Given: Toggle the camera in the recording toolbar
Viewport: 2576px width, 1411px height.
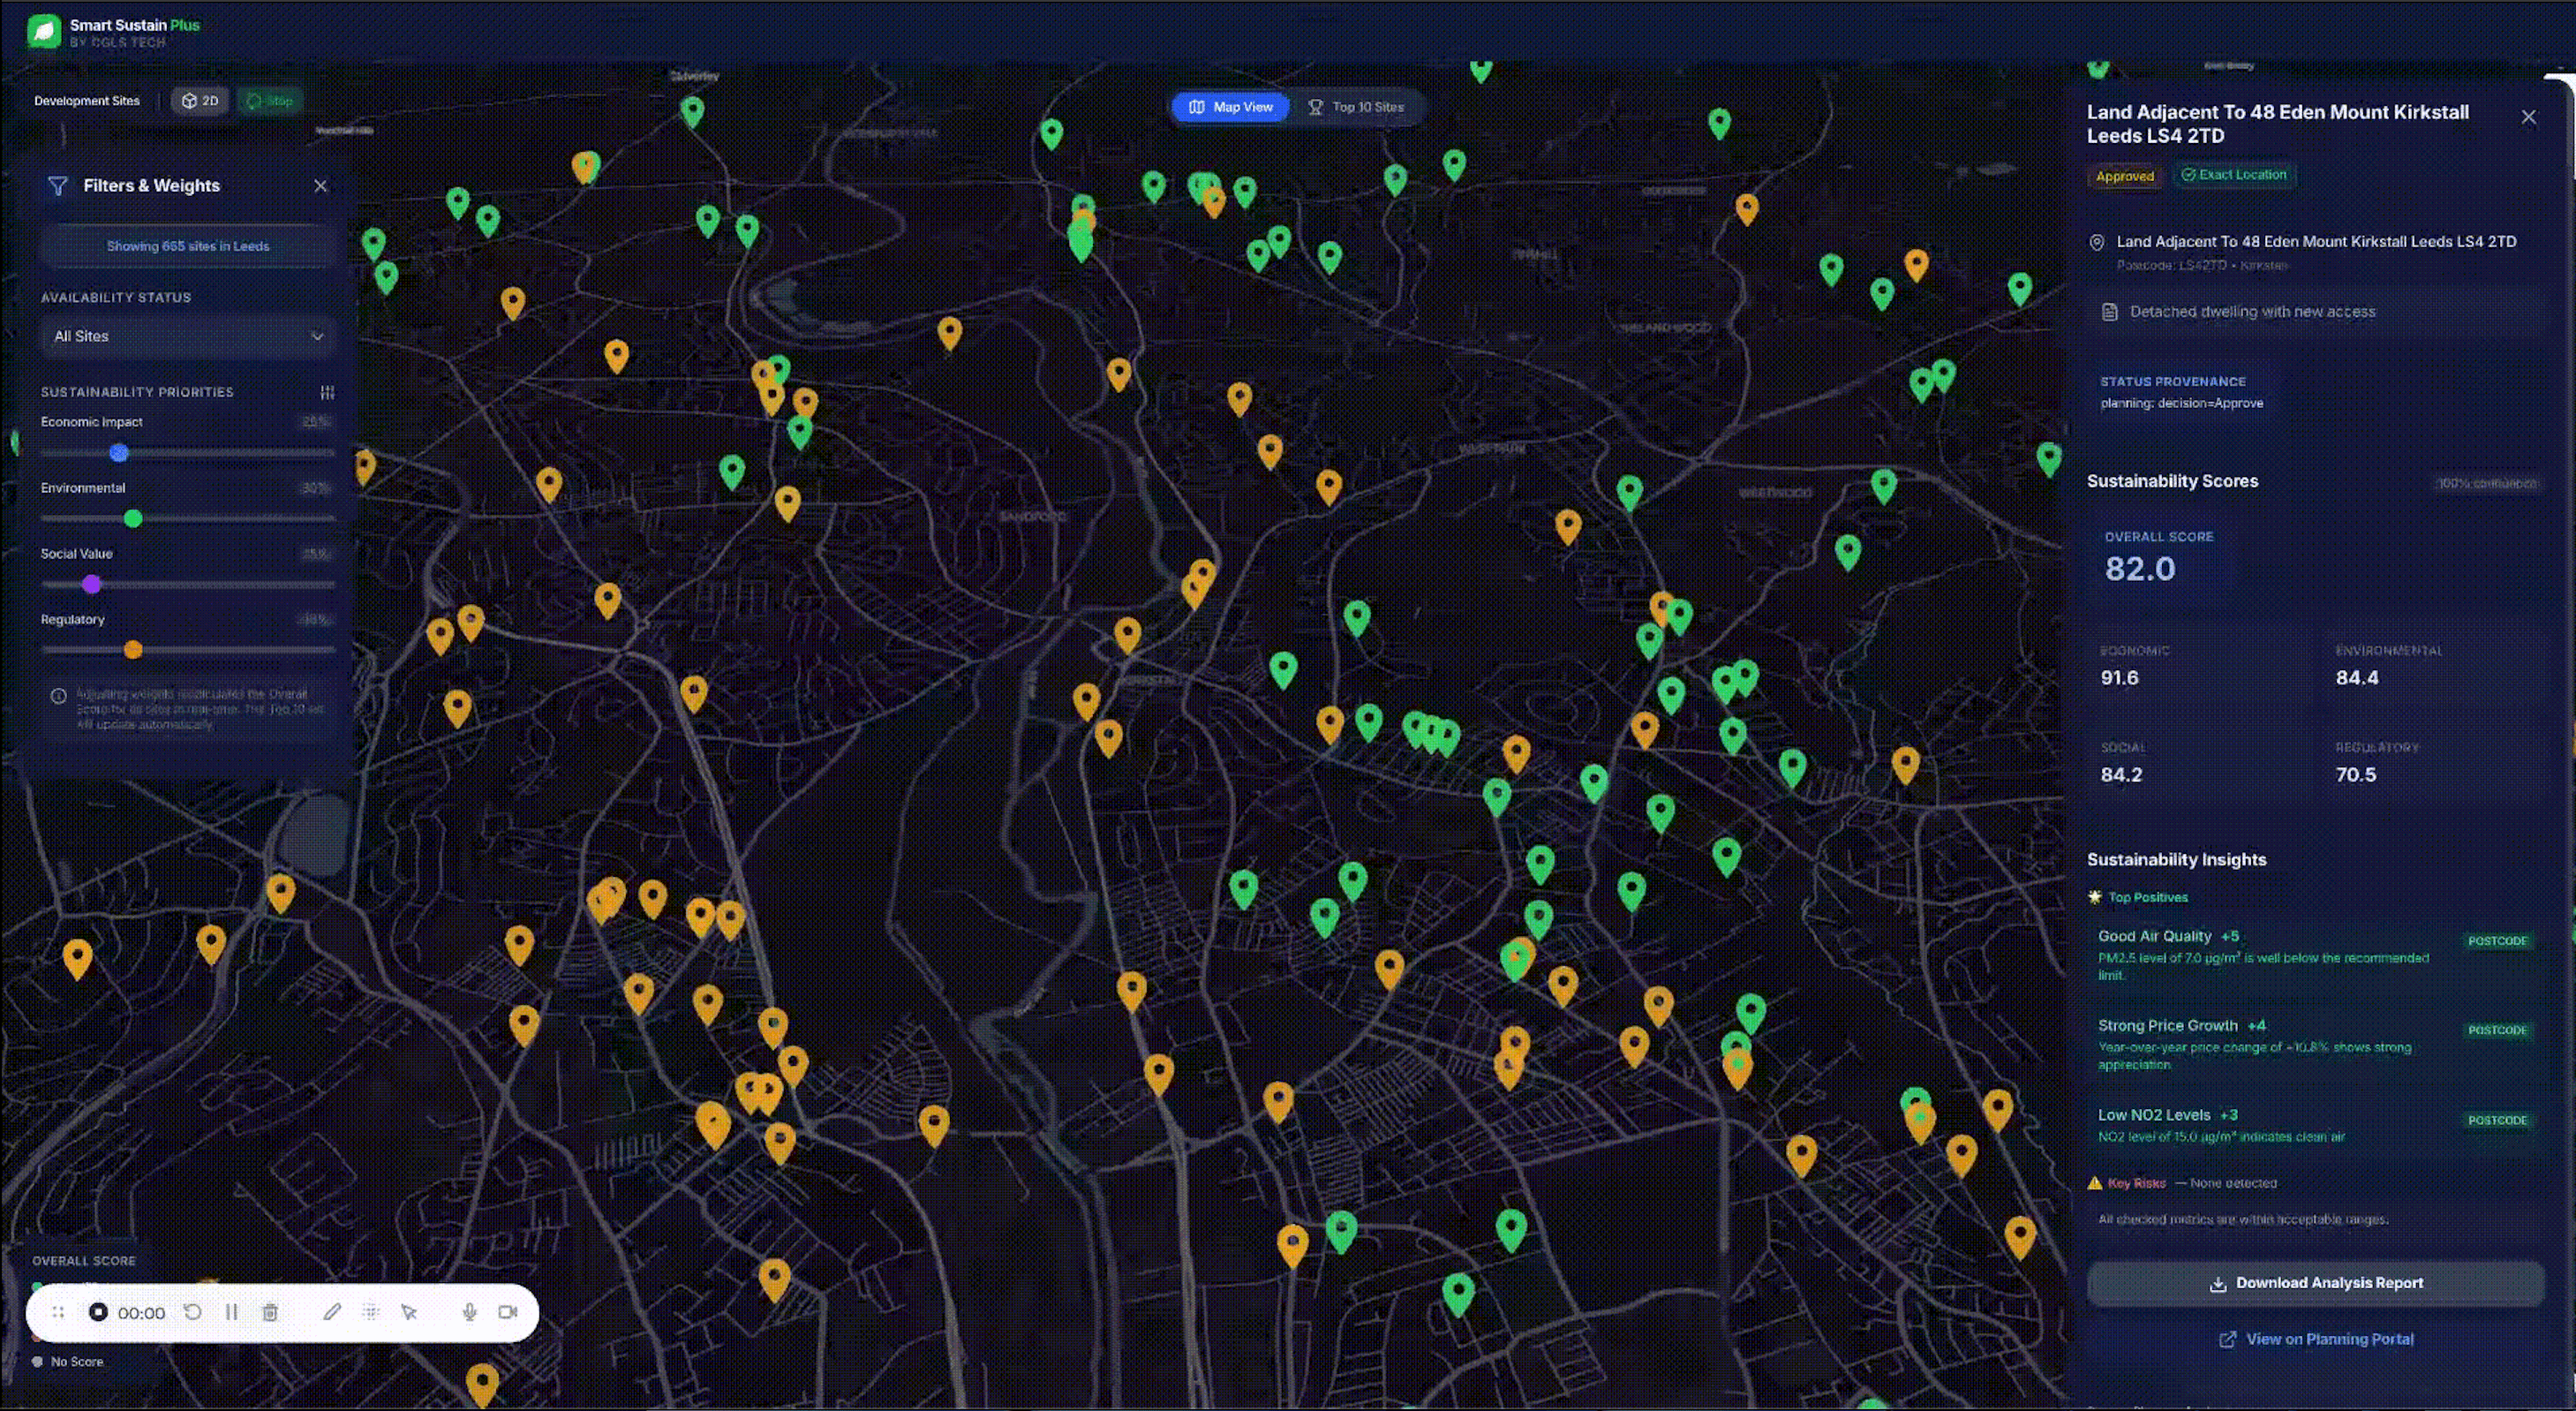Looking at the screenshot, I should tap(508, 1312).
